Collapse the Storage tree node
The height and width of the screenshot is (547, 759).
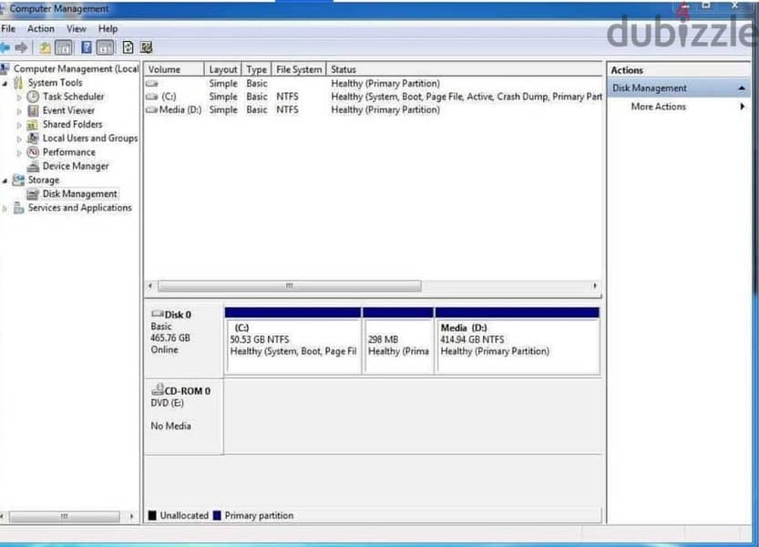coord(5,181)
